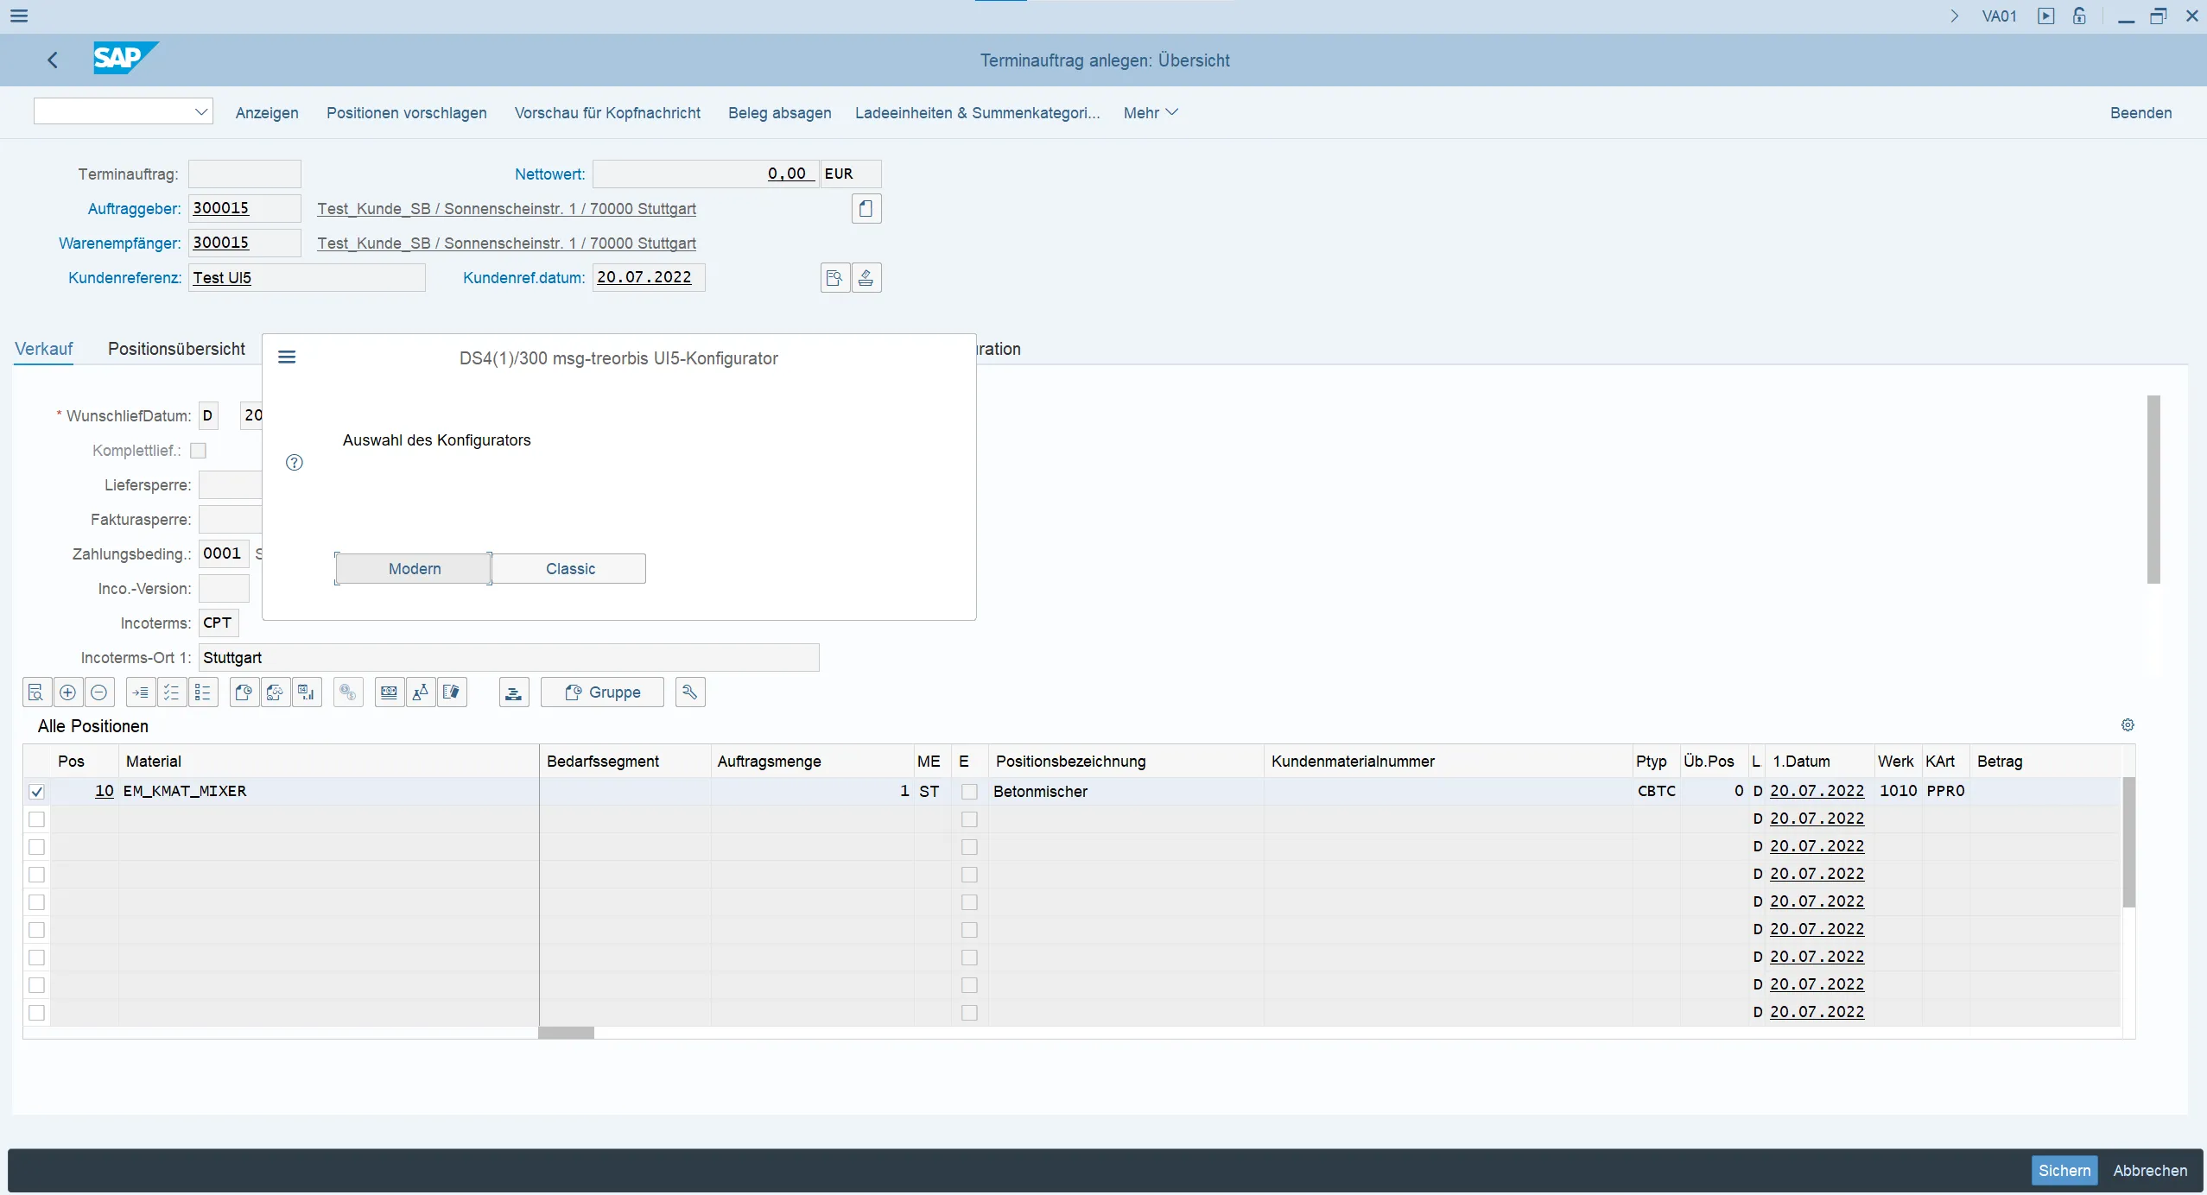Screen dimensions: 2207x1195
Task: Expand the top-right chevron next to VA01
Action: point(1955,16)
